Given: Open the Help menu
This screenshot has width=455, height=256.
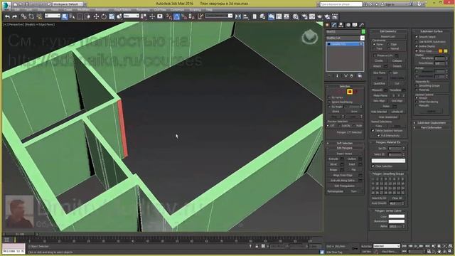Looking at the screenshot, I should [209, 10].
